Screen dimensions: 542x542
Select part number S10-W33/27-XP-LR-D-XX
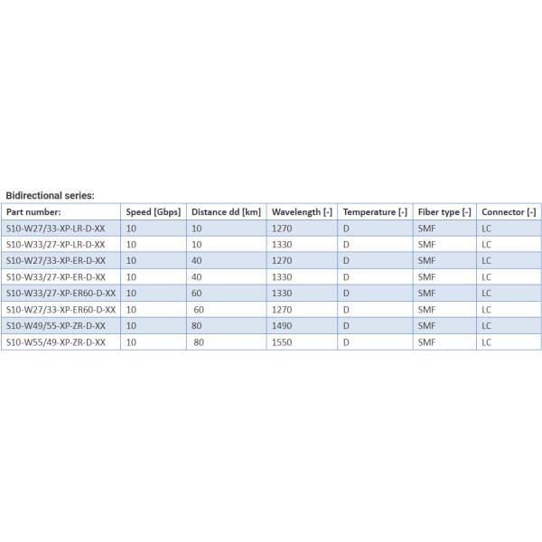[56, 245]
